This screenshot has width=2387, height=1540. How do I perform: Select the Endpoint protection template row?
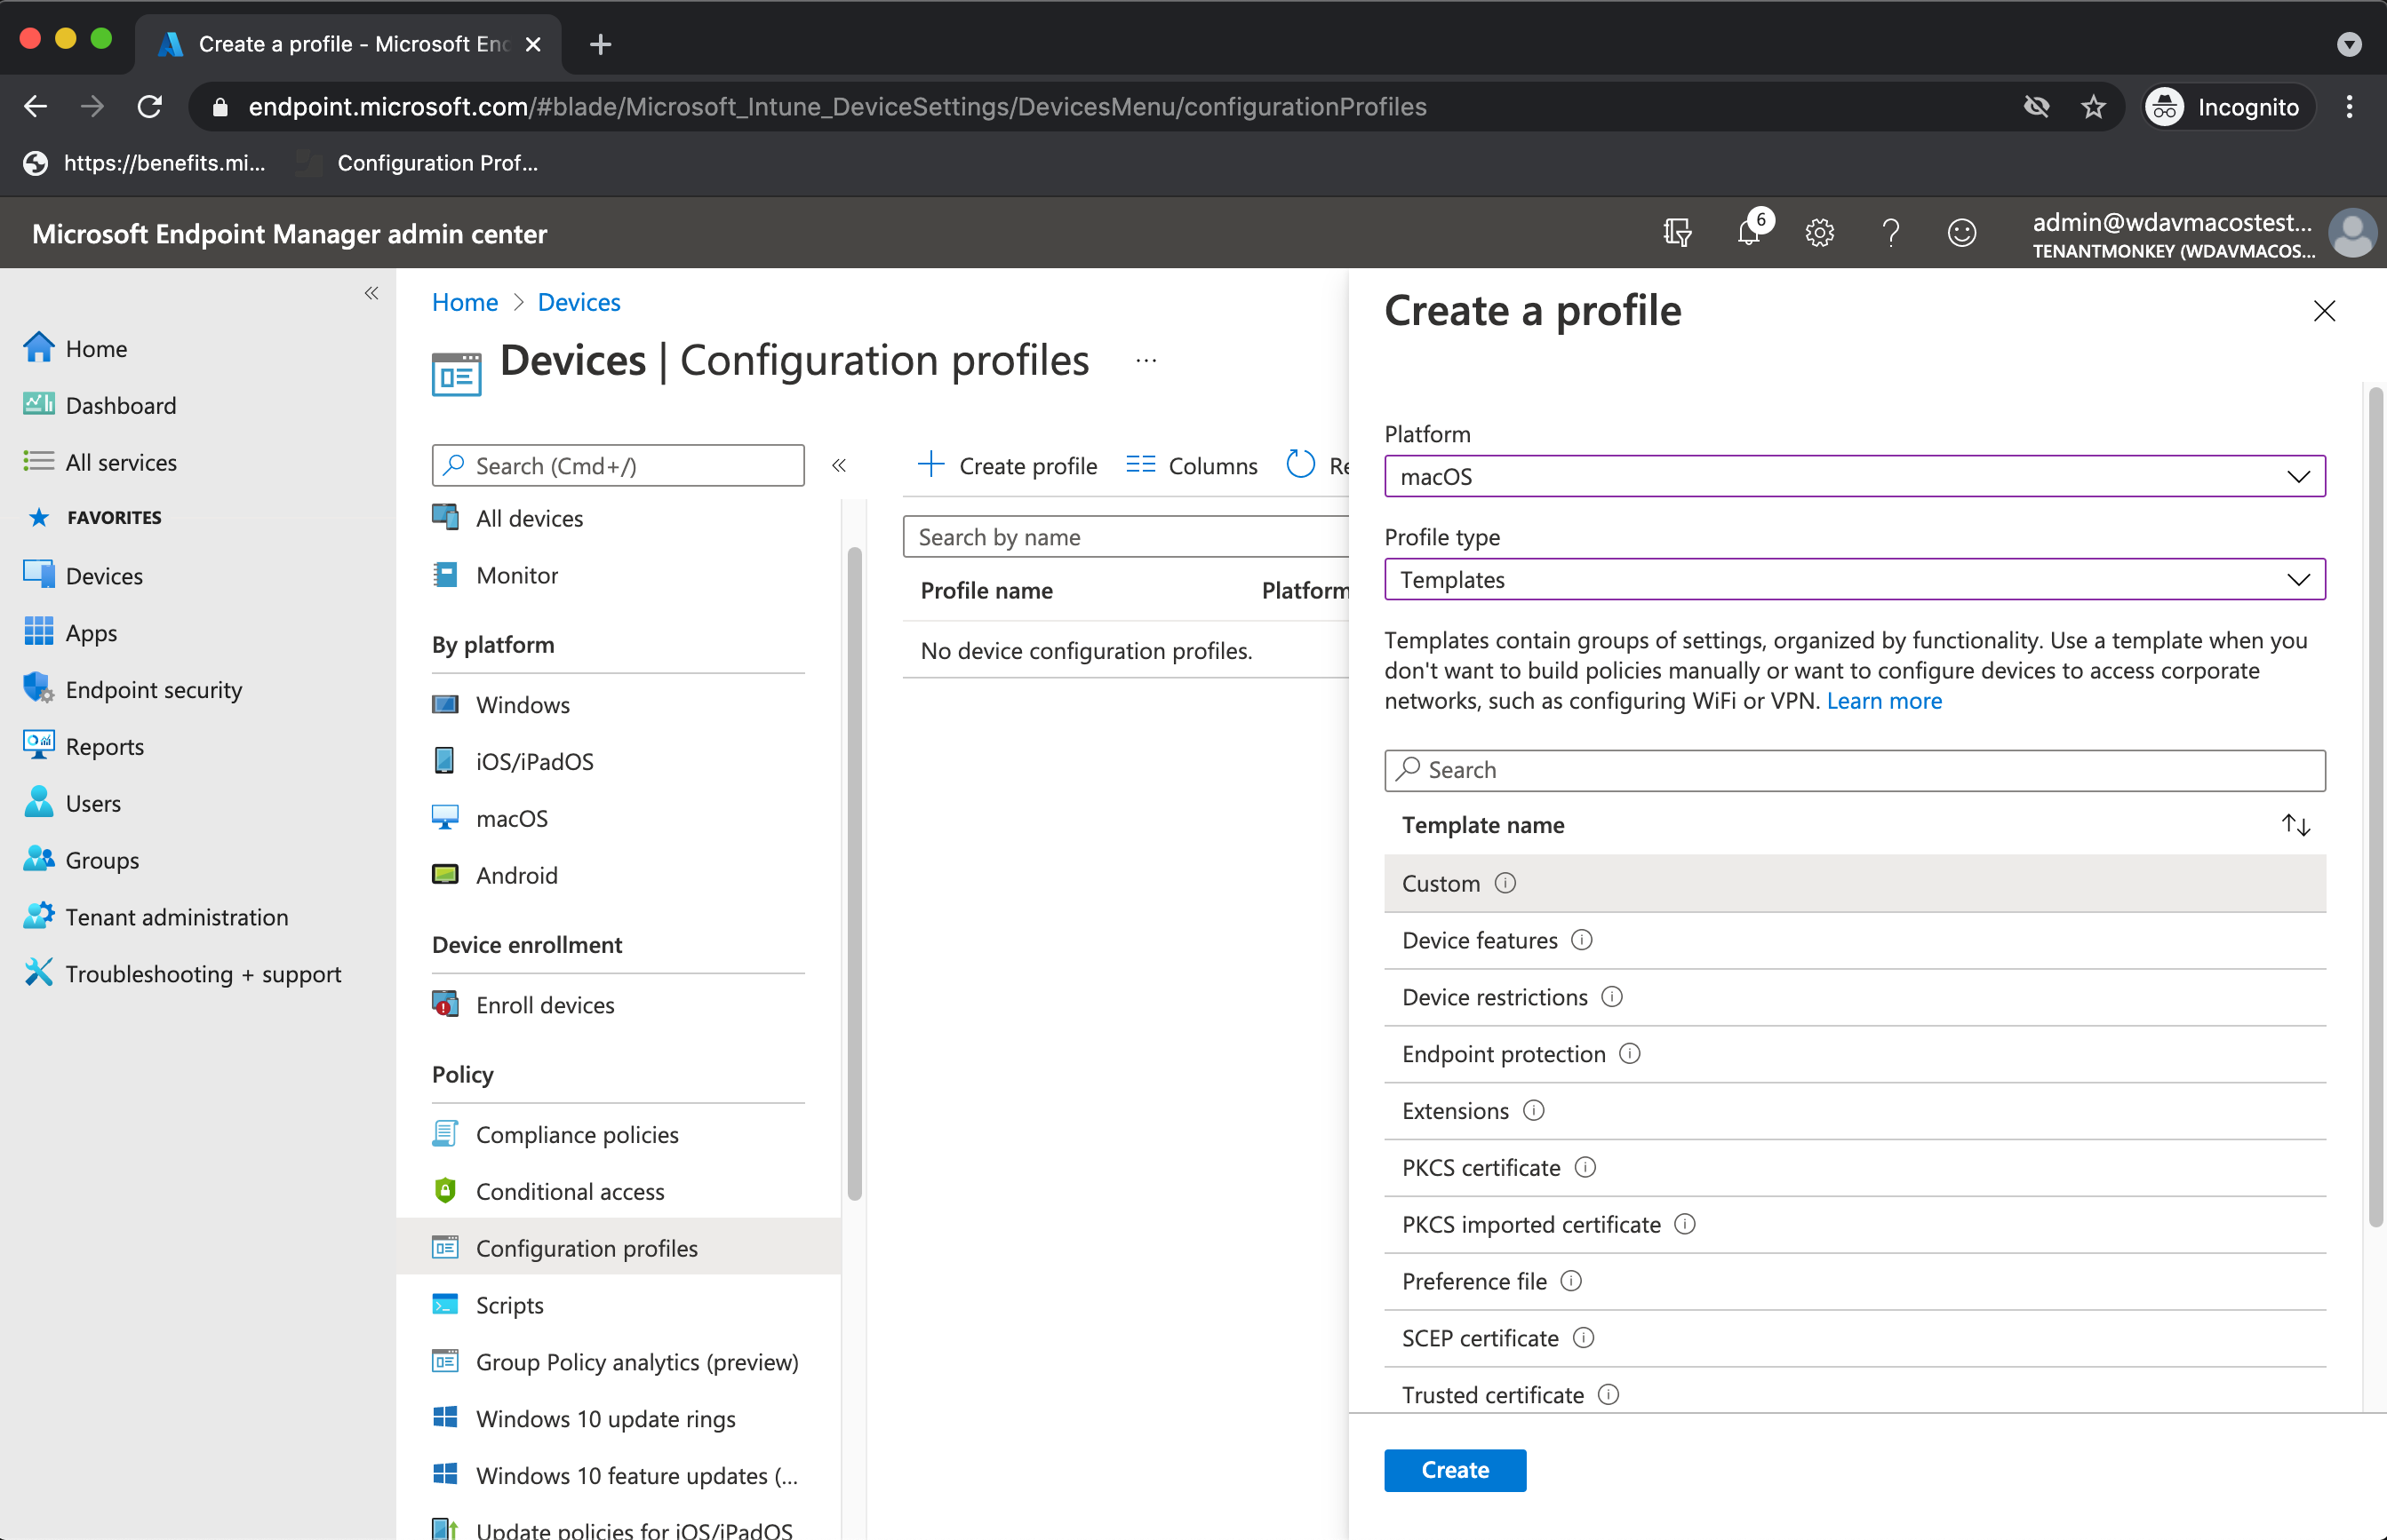(x=1855, y=1054)
